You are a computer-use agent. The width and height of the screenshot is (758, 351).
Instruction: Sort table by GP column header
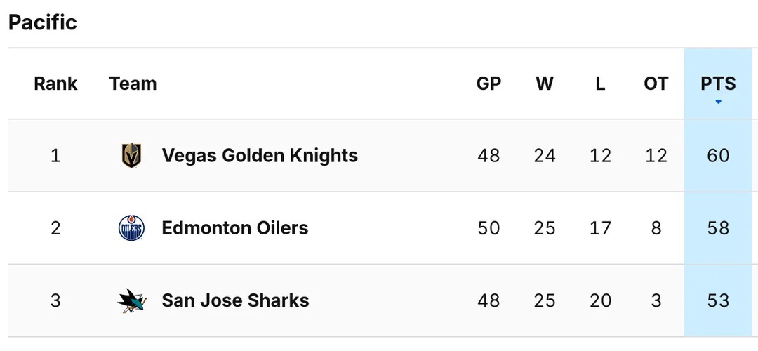[488, 84]
